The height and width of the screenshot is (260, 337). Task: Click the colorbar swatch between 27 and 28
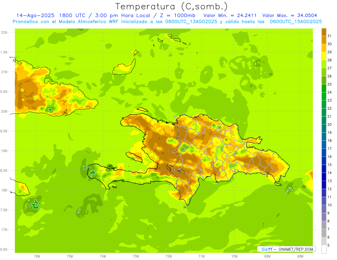pos(324,64)
